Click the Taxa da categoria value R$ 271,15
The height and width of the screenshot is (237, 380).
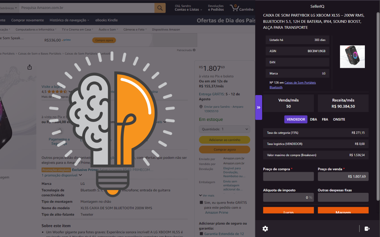click(358, 133)
